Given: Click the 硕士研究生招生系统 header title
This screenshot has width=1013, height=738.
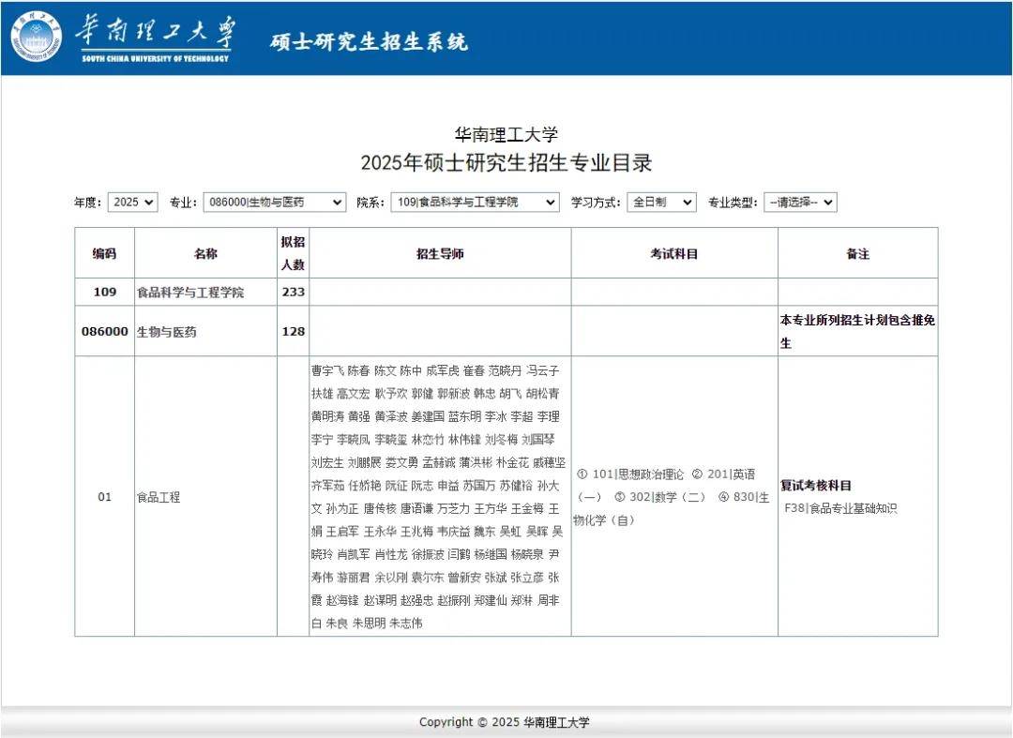Looking at the screenshot, I should [369, 42].
